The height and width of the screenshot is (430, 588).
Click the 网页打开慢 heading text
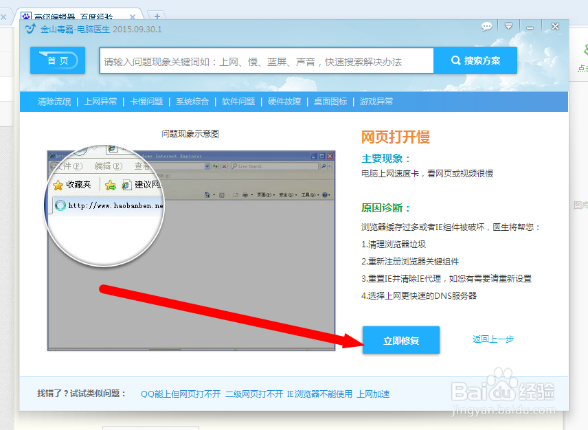(395, 137)
